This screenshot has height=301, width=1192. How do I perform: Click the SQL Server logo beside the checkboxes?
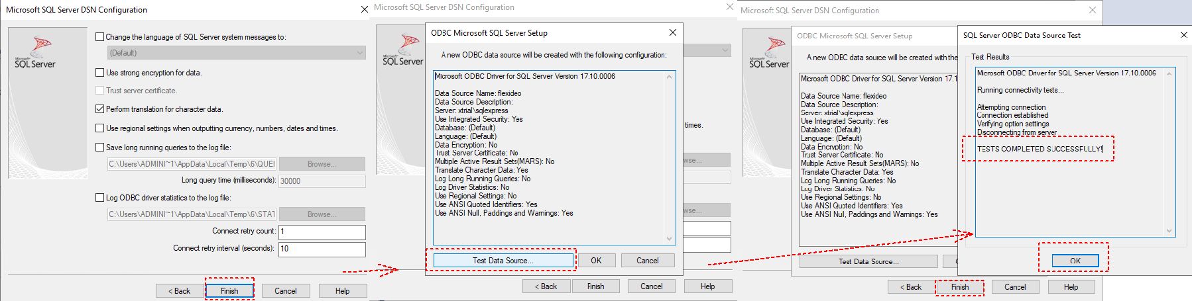35,53
